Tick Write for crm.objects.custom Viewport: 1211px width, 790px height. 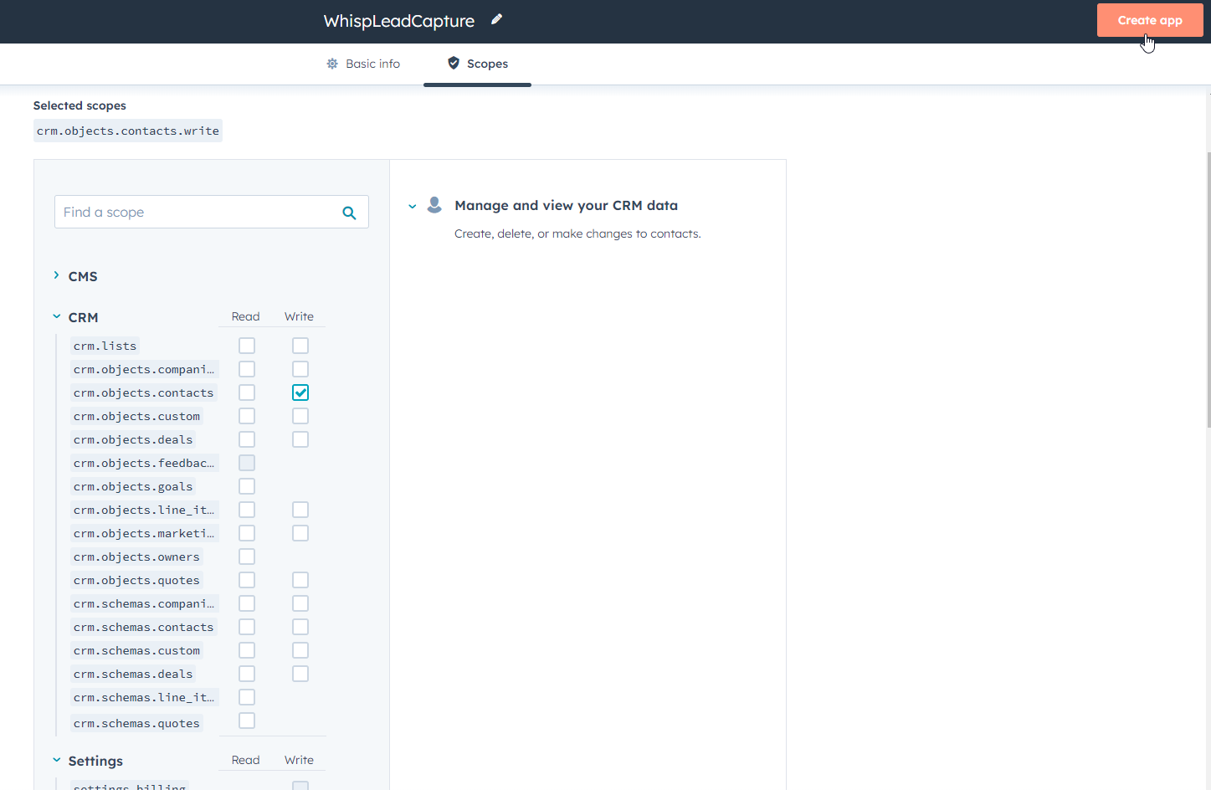300,416
